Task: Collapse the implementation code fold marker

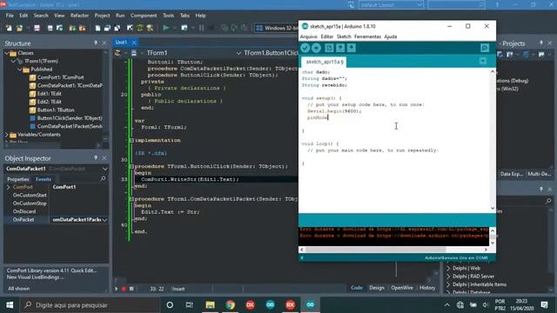Action: coord(131,141)
